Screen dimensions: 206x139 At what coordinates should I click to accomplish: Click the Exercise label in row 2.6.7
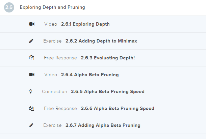pyautogui.click(x=52, y=126)
